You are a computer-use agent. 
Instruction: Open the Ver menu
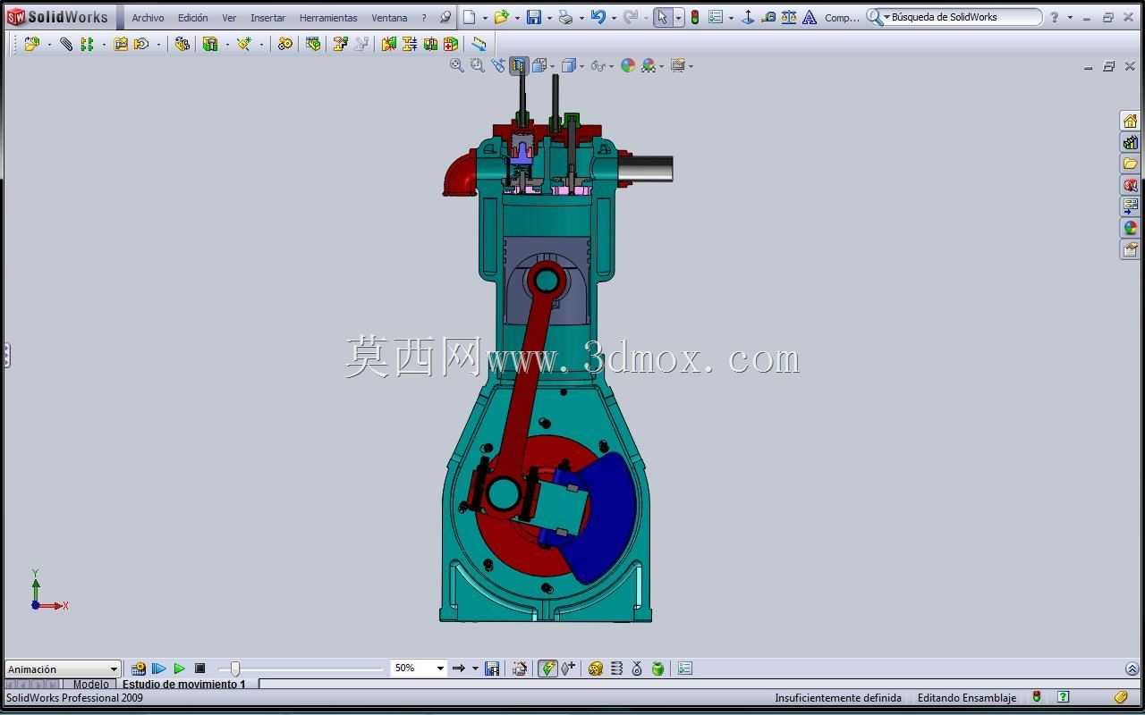pos(229,18)
